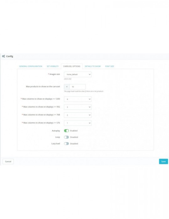Open the Details to Show tab
The height and width of the screenshot is (219, 169).
click(93, 66)
